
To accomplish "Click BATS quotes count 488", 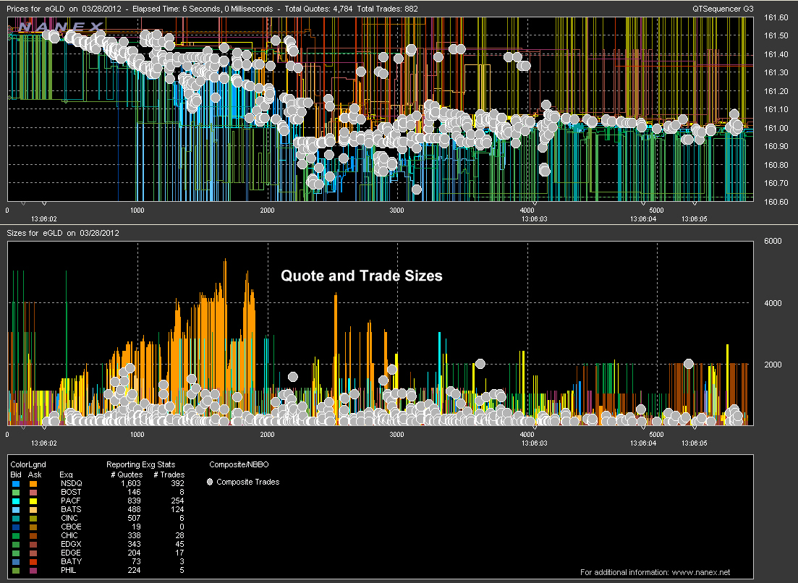I will [134, 509].
